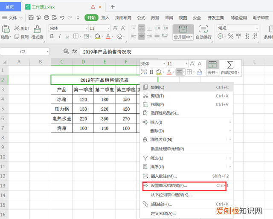Viewport: 273px width, 219px height.
Task: Toggle Wrap Text (自动换行)
Action: click(203, 32)
